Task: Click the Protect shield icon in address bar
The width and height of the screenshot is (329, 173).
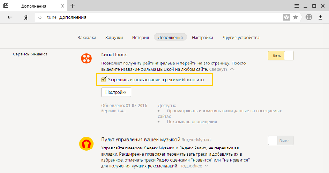Action: 286,17
